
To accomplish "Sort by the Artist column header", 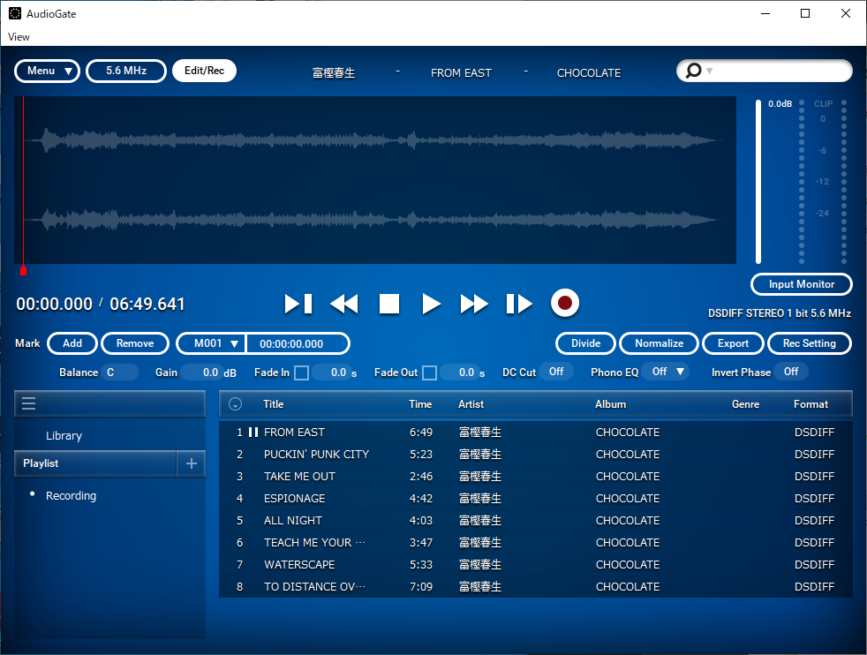I will click(x=471, y=404).
